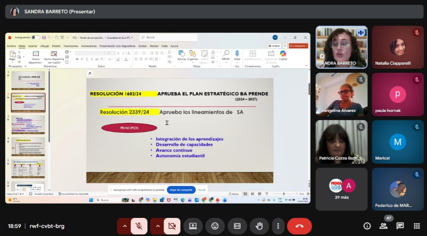Unmute microphone in Meet call bar
427x236 pixels.
(x=139, y=226)
